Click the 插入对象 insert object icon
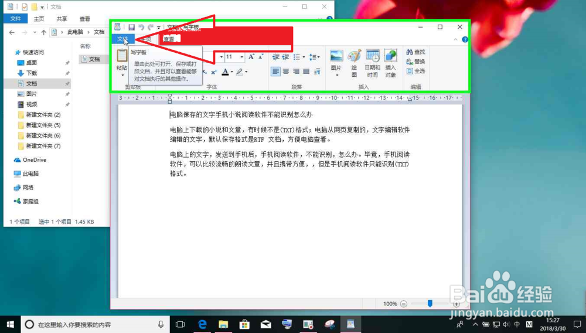Viewport: 586px width, 333px height. (x=390, y=56)
